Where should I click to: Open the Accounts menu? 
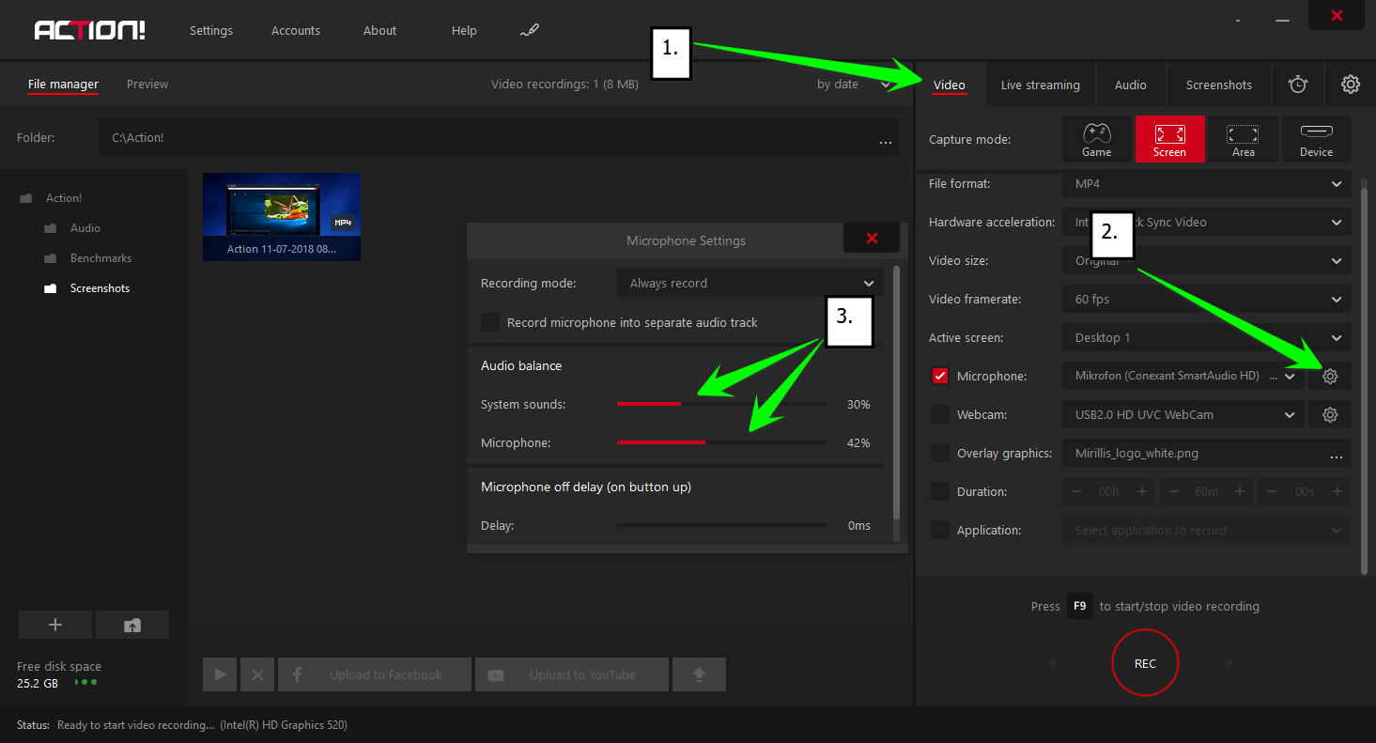pyautogui.click(x=296, y=31)
